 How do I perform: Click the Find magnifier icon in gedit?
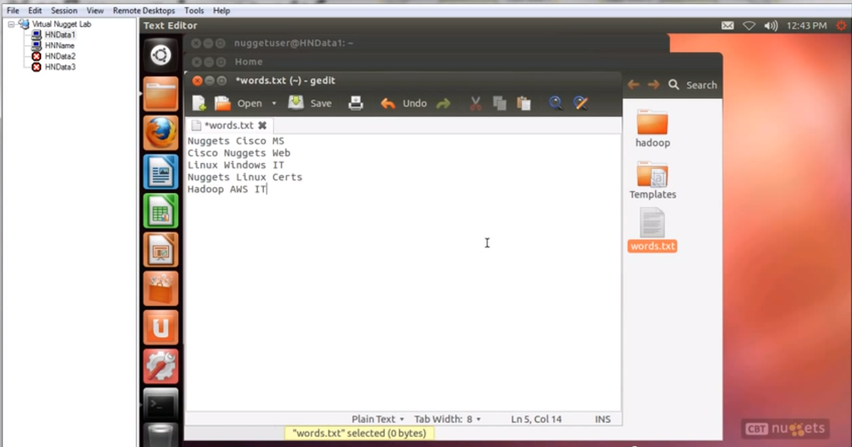point(556,103)
